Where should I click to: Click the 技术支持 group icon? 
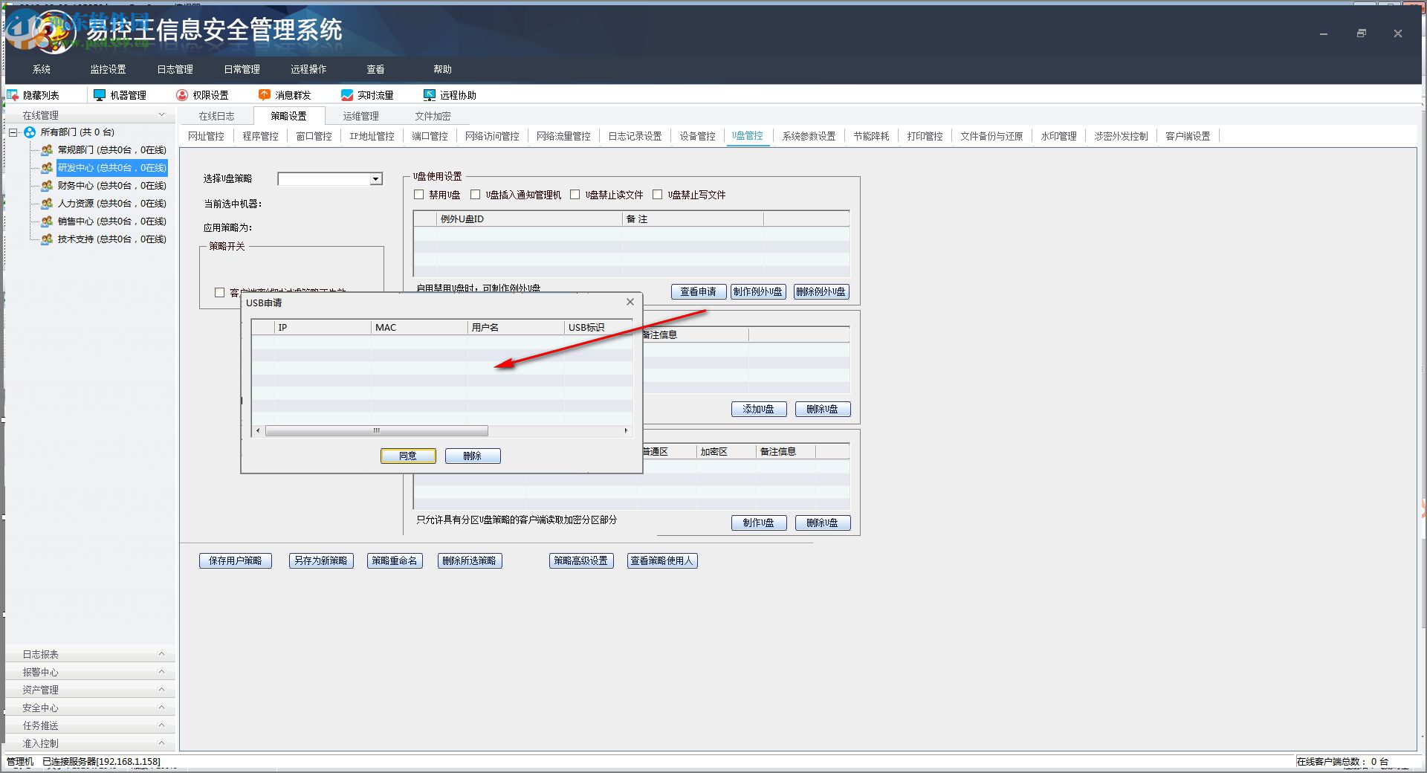47,239
